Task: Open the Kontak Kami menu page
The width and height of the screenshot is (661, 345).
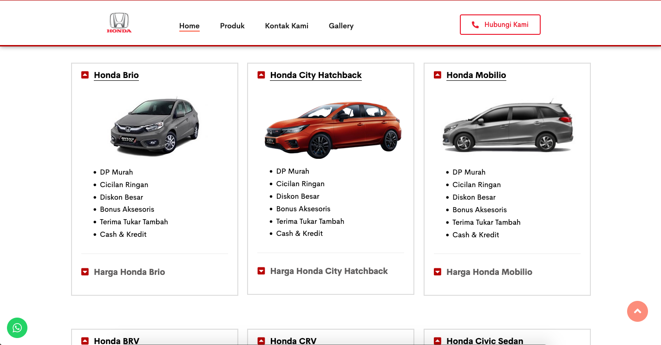Action: [287, 26]
